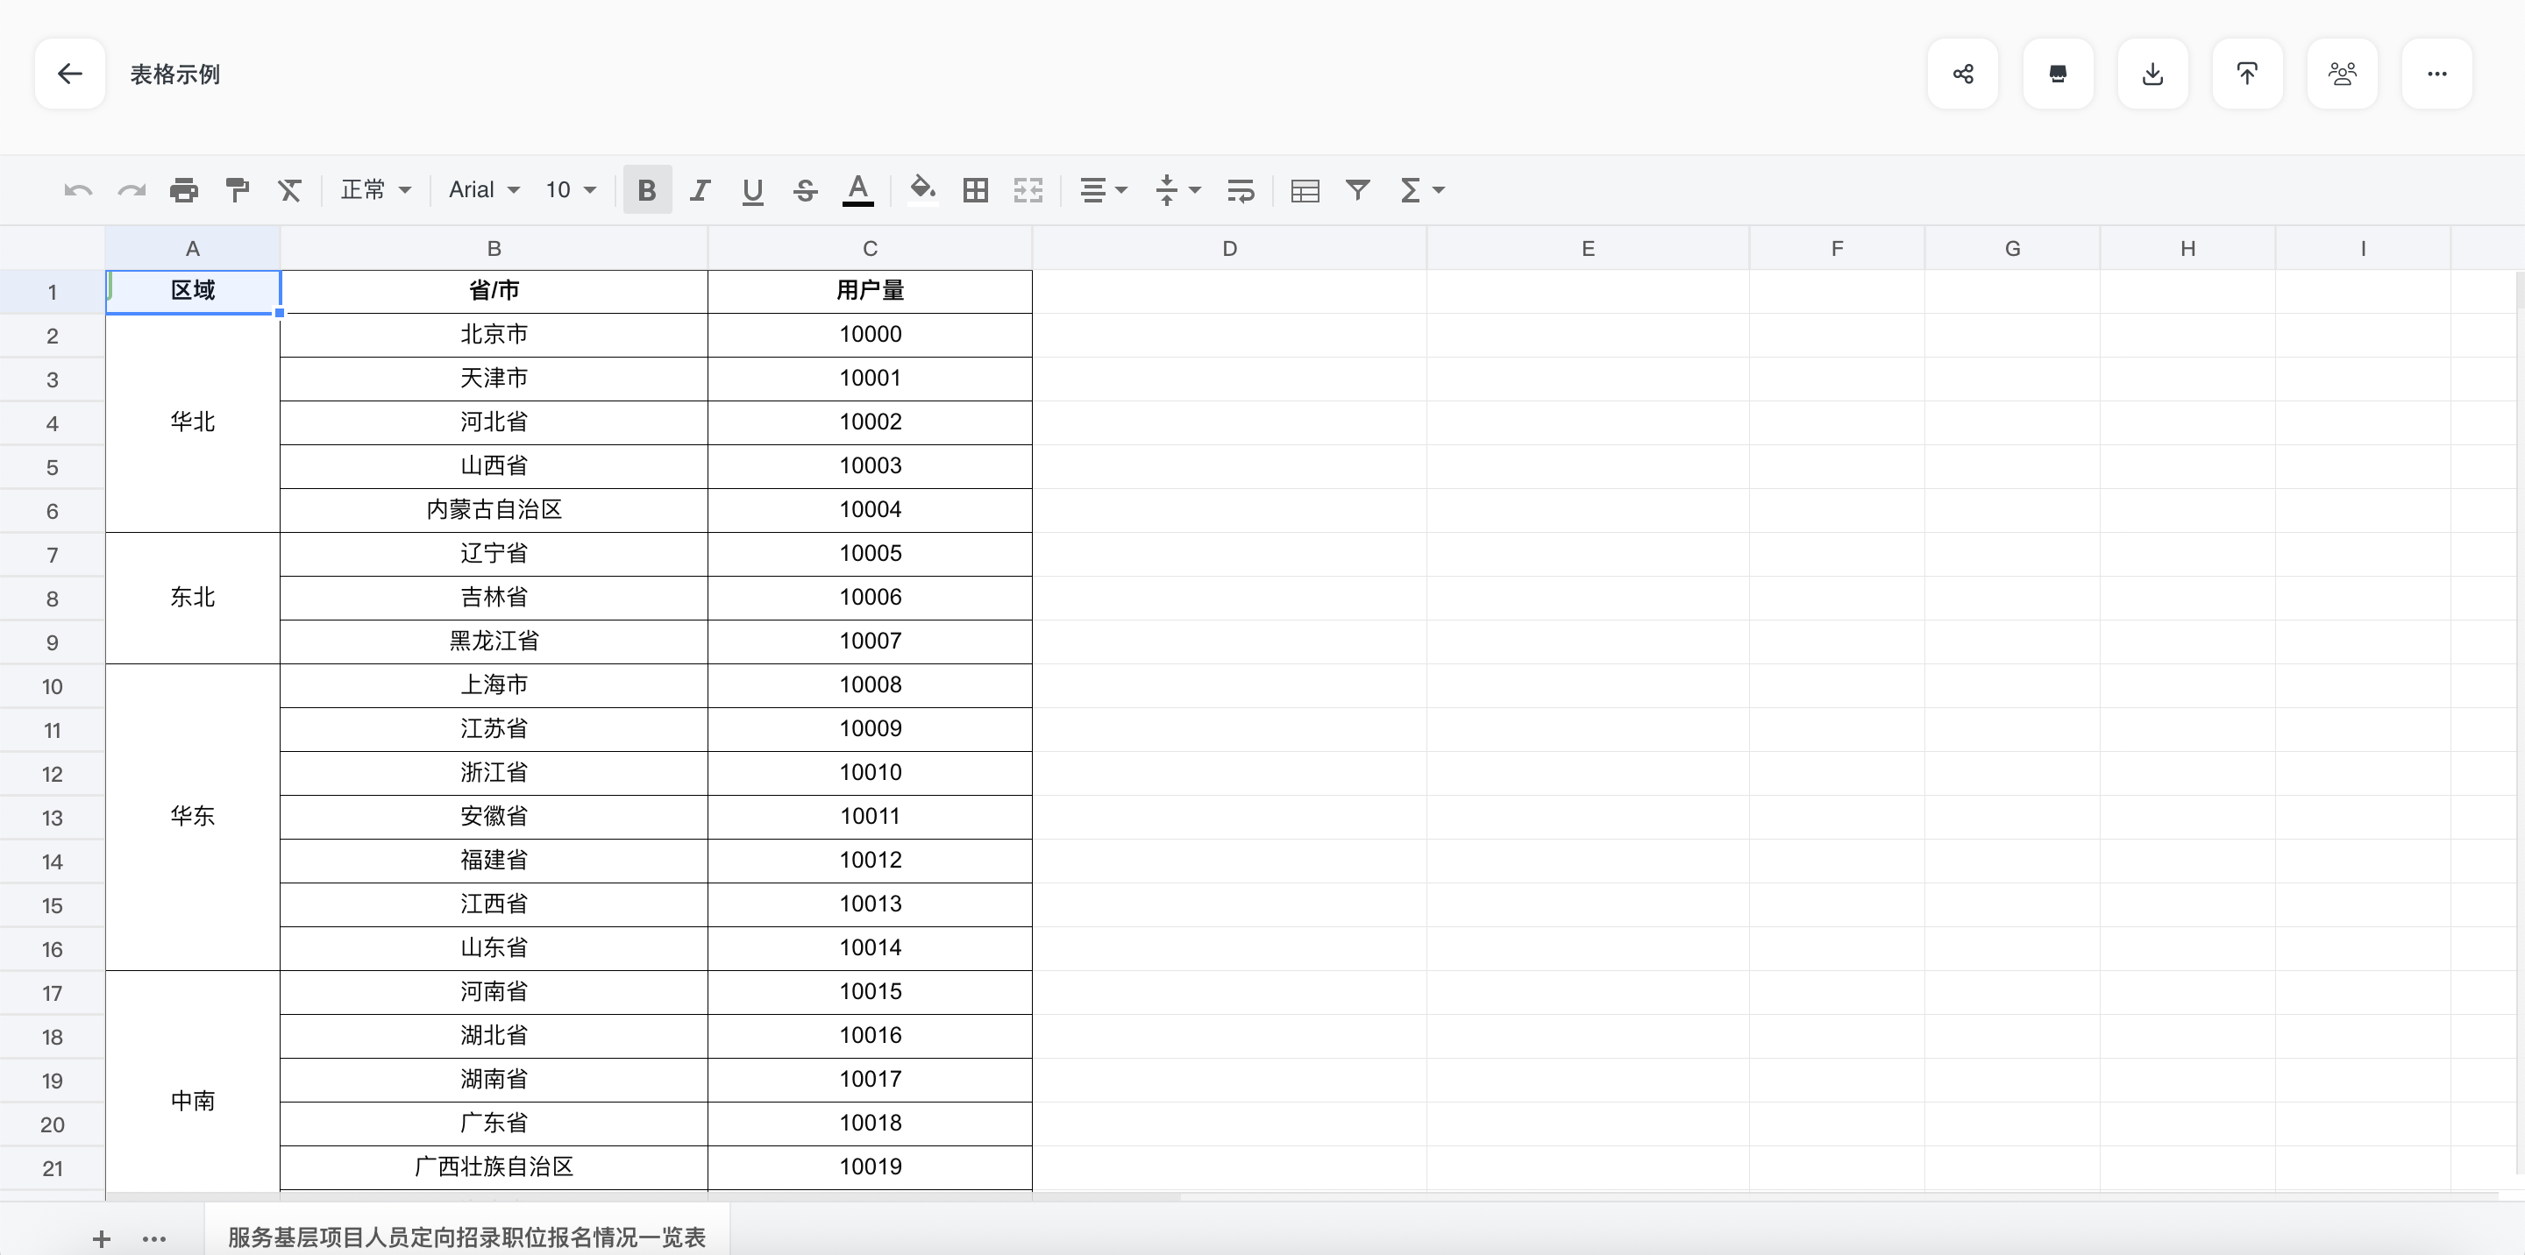Click the print icon in toolbar
This screenshot has height=1255, width=2525.
(183, 190)
